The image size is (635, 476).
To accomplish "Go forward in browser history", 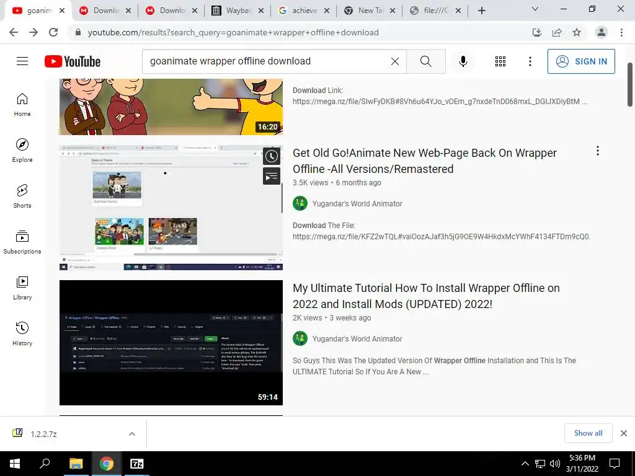I will click(x=33, y=32).
